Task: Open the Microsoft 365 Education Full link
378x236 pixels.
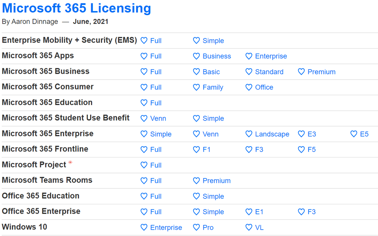Action: [x=156, y=103]
